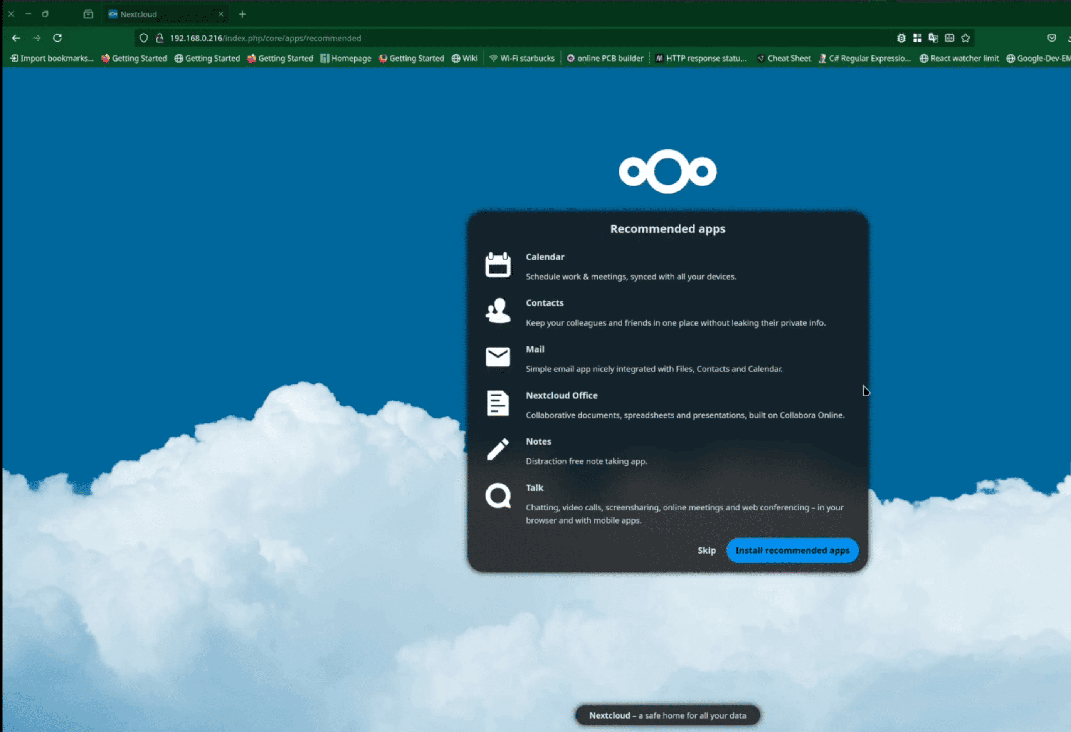
Task: Open the Wiki bookmark
Action: [464, 59]
